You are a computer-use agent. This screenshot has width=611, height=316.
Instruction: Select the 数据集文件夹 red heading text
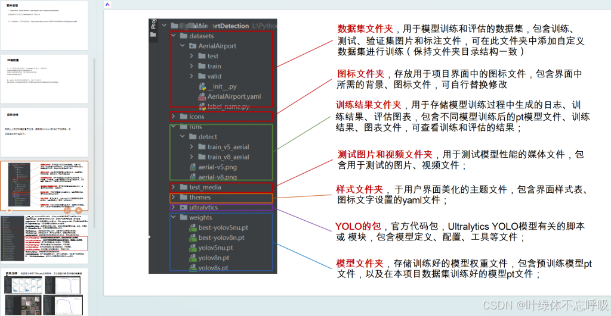coord(365,29)
